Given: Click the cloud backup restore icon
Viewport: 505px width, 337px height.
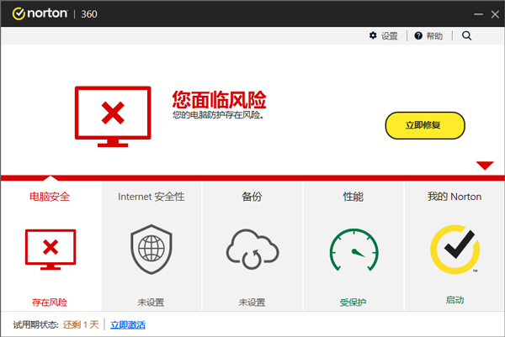Looking at the screenshot, I should pos(252,250).
